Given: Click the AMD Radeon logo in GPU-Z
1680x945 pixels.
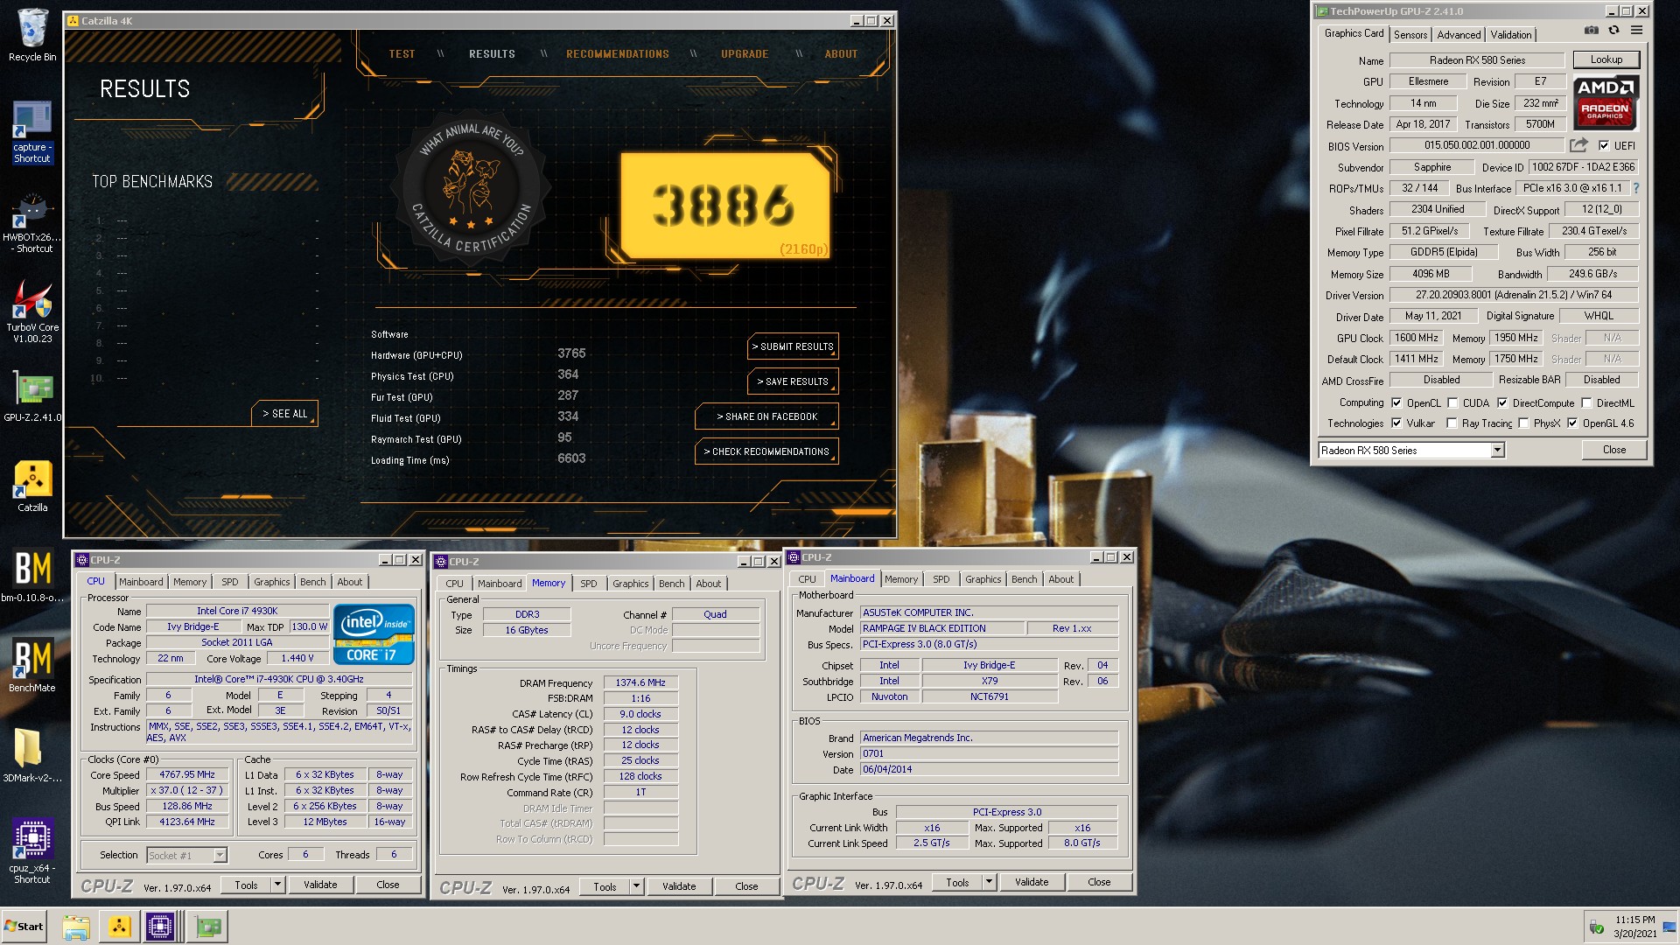Looking at the screenshot, I should pos(1606,102).
